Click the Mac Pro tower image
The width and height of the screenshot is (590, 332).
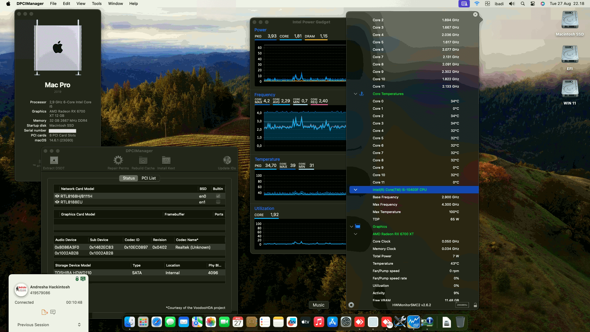coord(58,47)
